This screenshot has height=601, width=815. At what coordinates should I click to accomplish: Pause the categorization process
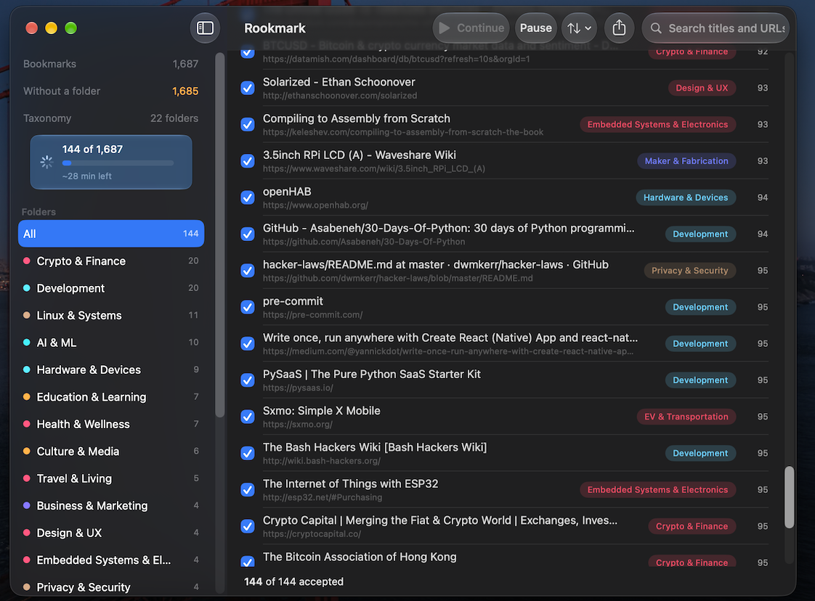(x=536, y=28)
